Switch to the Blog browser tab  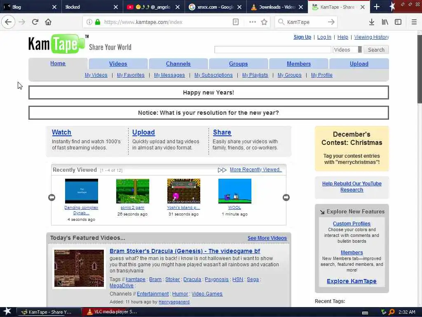30,7
